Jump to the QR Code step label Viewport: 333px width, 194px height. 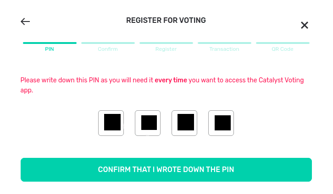(283, 49)
